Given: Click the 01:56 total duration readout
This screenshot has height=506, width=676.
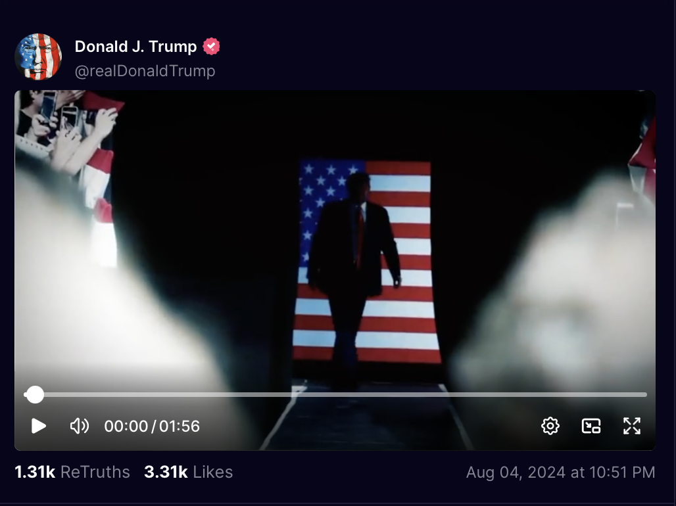Looking at the screenshot, I should 180,426.
